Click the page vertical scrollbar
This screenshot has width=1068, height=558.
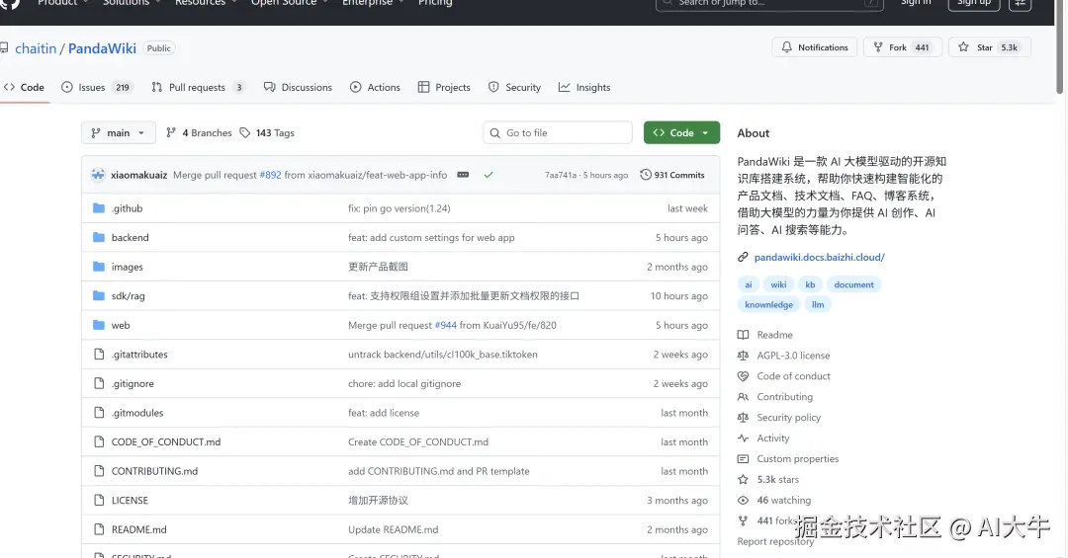tap(1059, 47)
